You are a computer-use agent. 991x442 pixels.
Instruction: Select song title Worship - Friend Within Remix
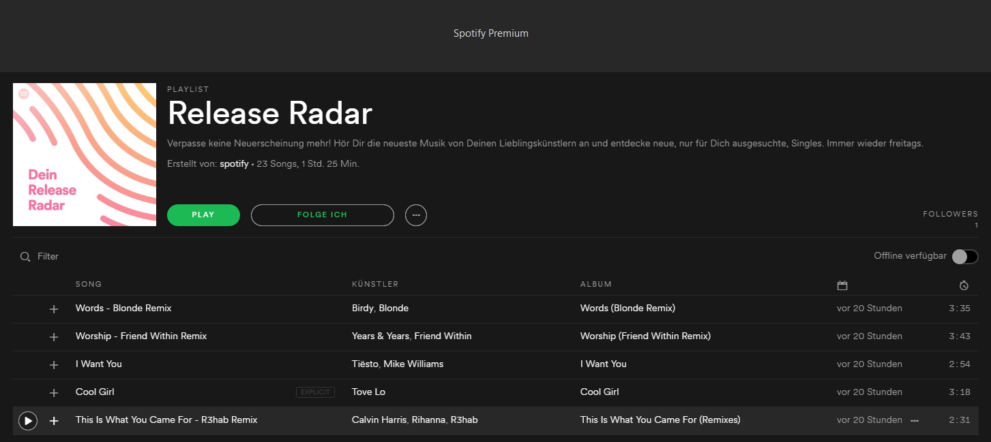coord(141,336)
